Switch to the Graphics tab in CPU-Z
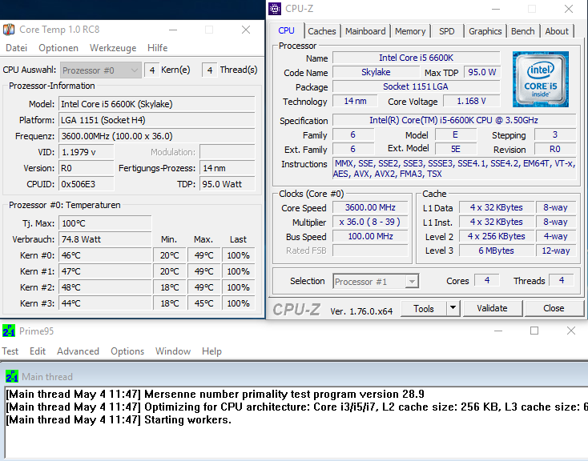 (485, 31)
